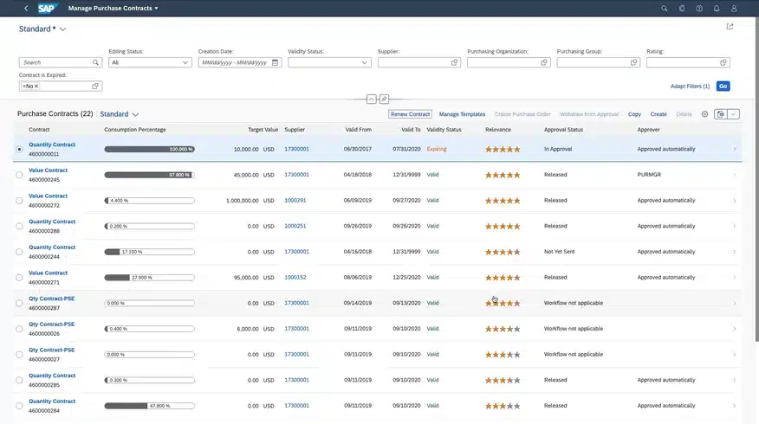The image size is (759, 424).
Task: Click the Validity Status column header
Action: click(x=444, y=130)
